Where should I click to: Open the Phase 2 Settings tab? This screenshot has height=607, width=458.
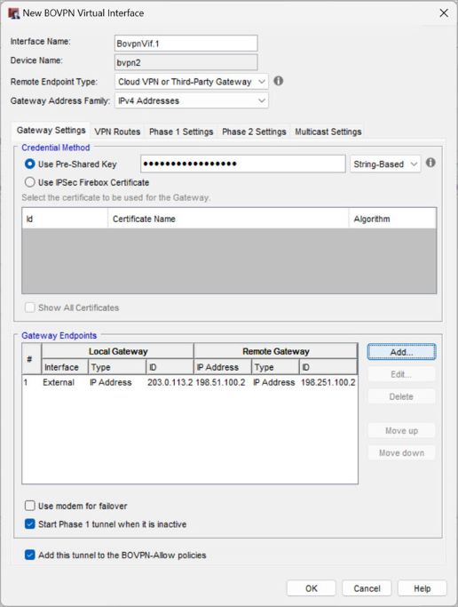click(x=254, y=132)
